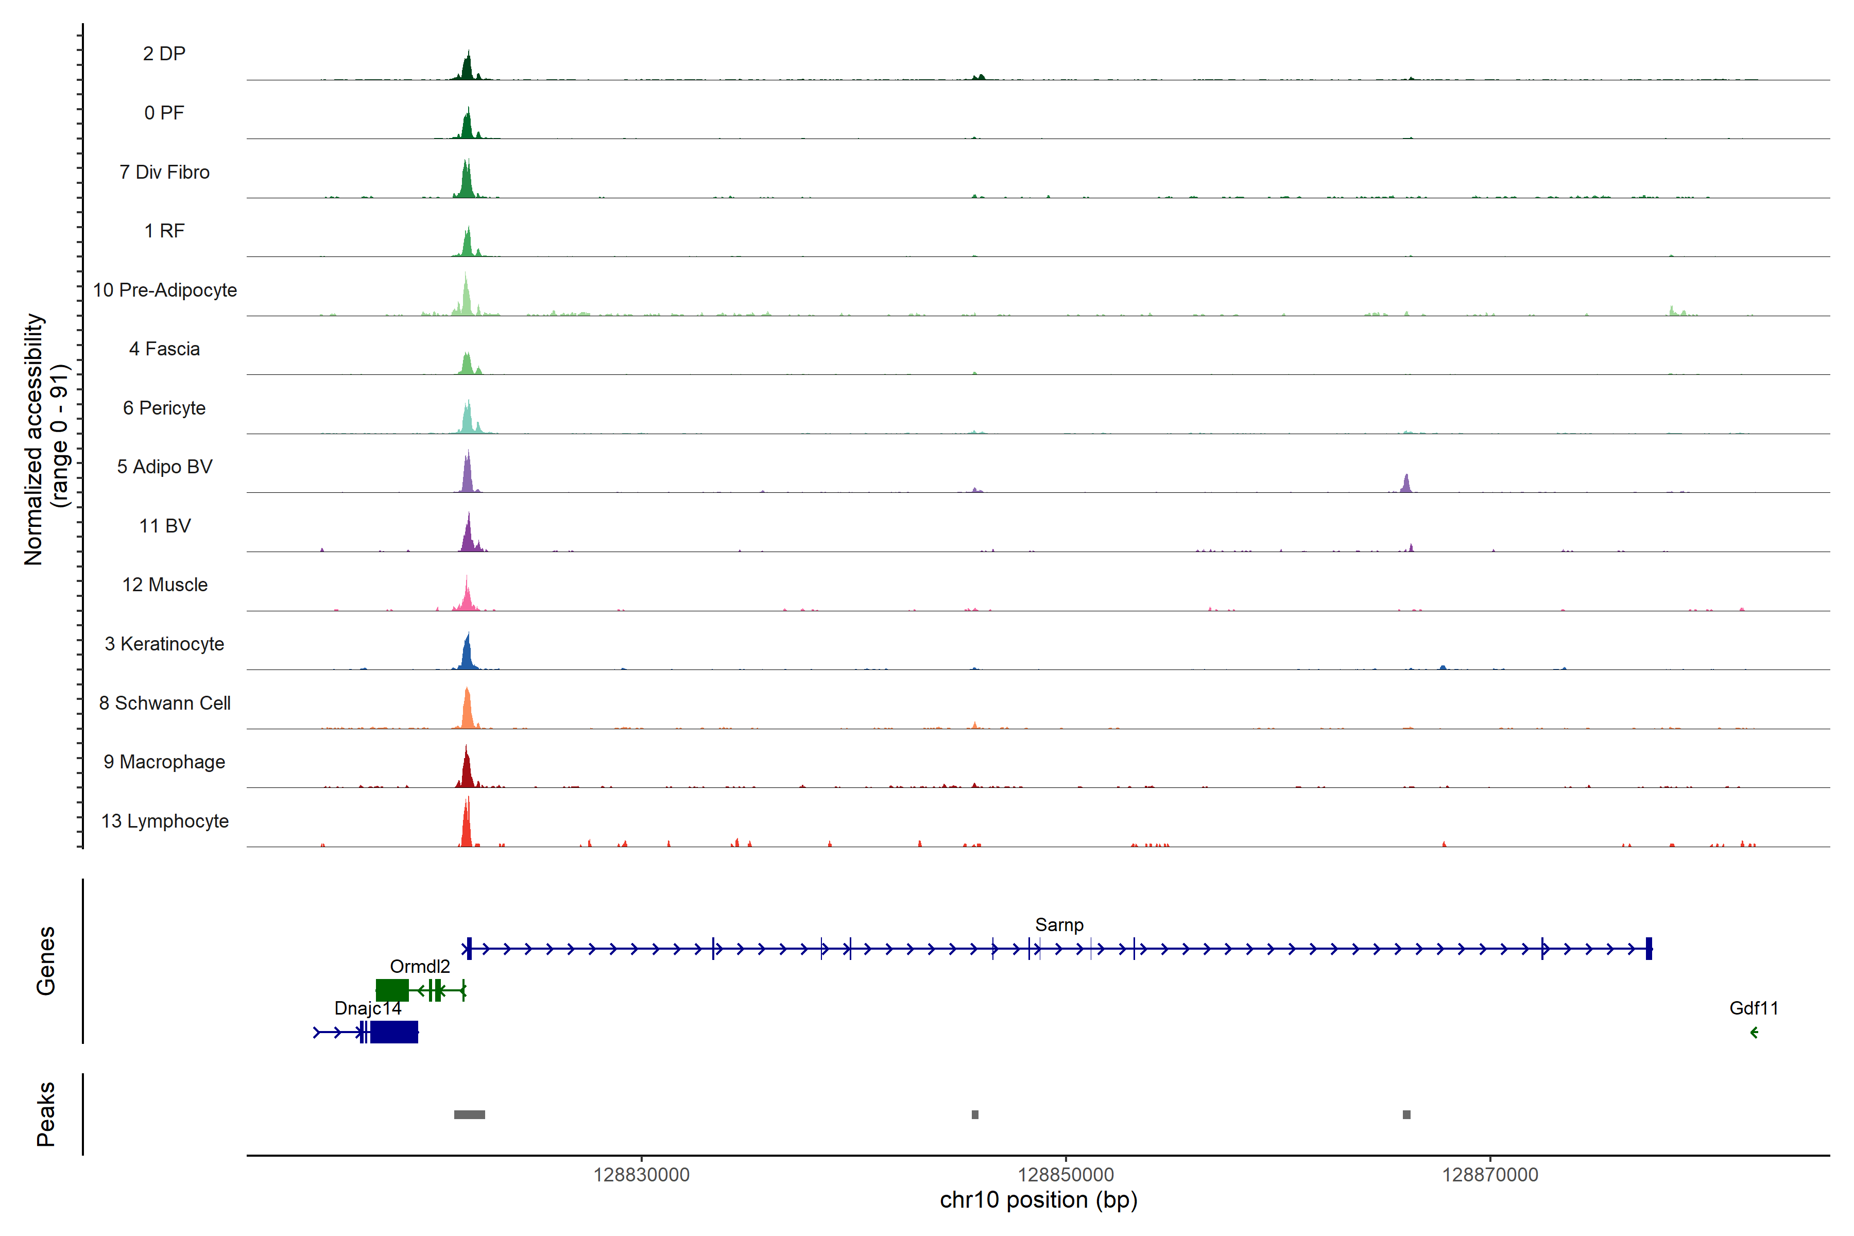Click the green Ormdl2 exon block
1854x1236 pixels.
coord(392,990)
